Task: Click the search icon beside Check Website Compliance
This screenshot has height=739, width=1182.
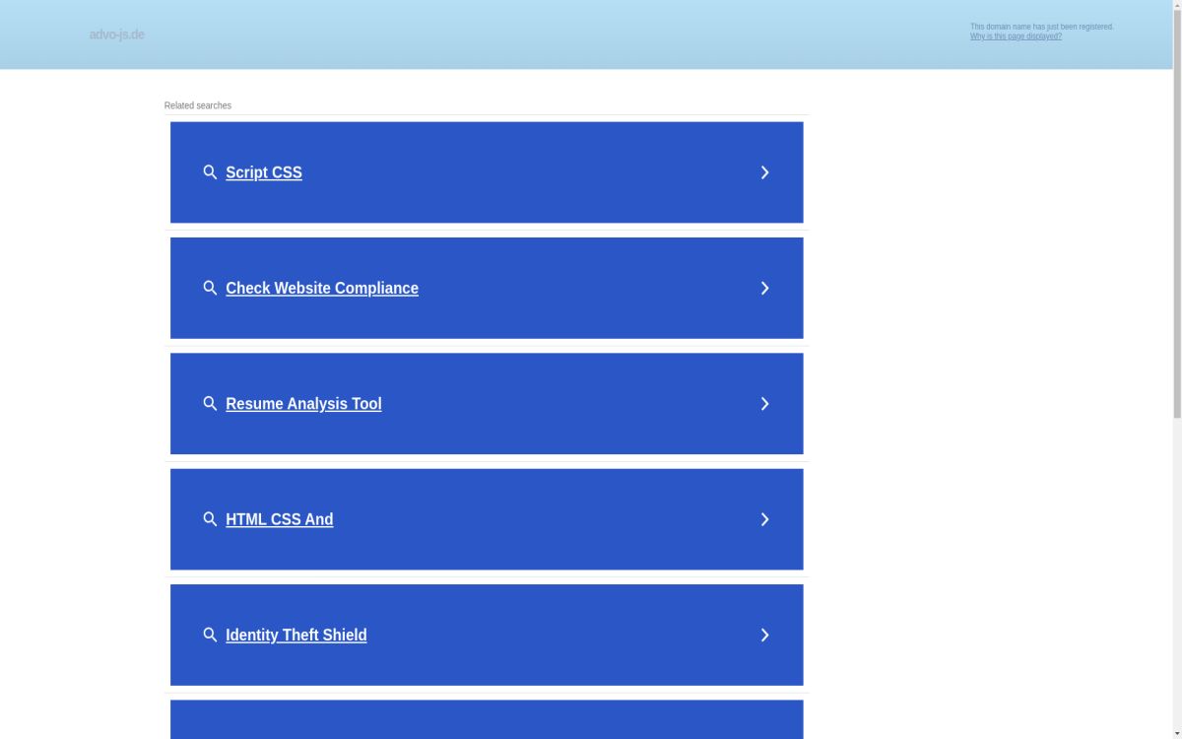Action: (x=210, y=288)
